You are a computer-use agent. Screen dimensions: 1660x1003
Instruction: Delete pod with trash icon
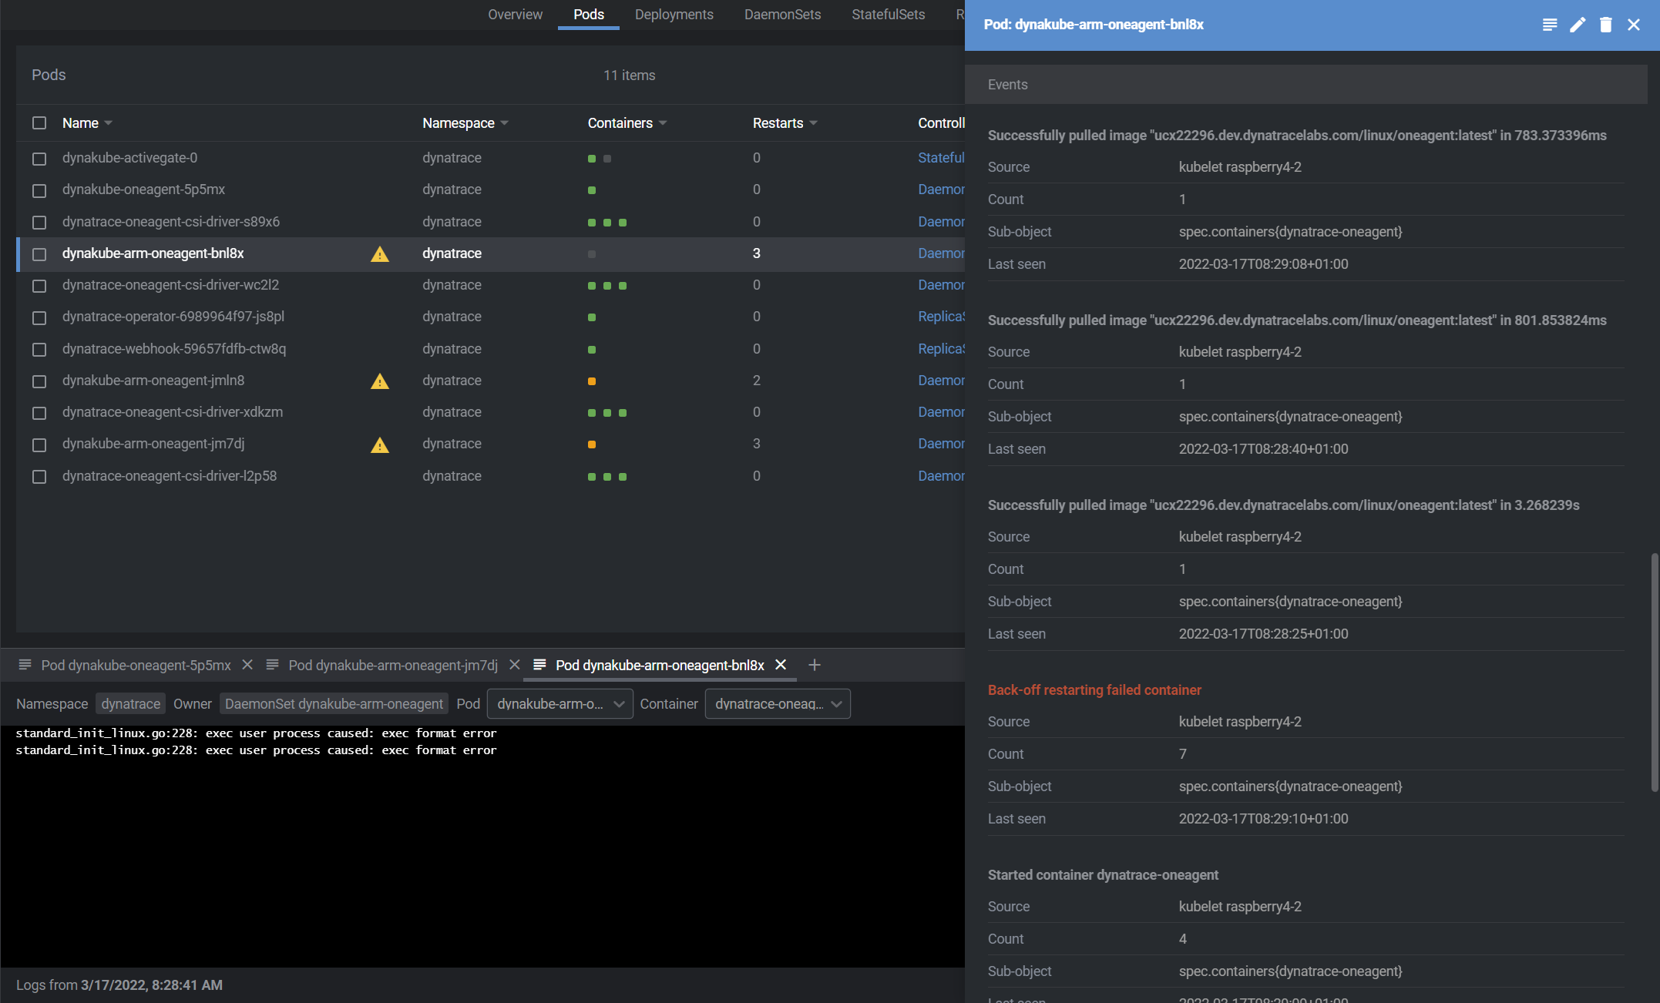click(x=1605, y=25)
